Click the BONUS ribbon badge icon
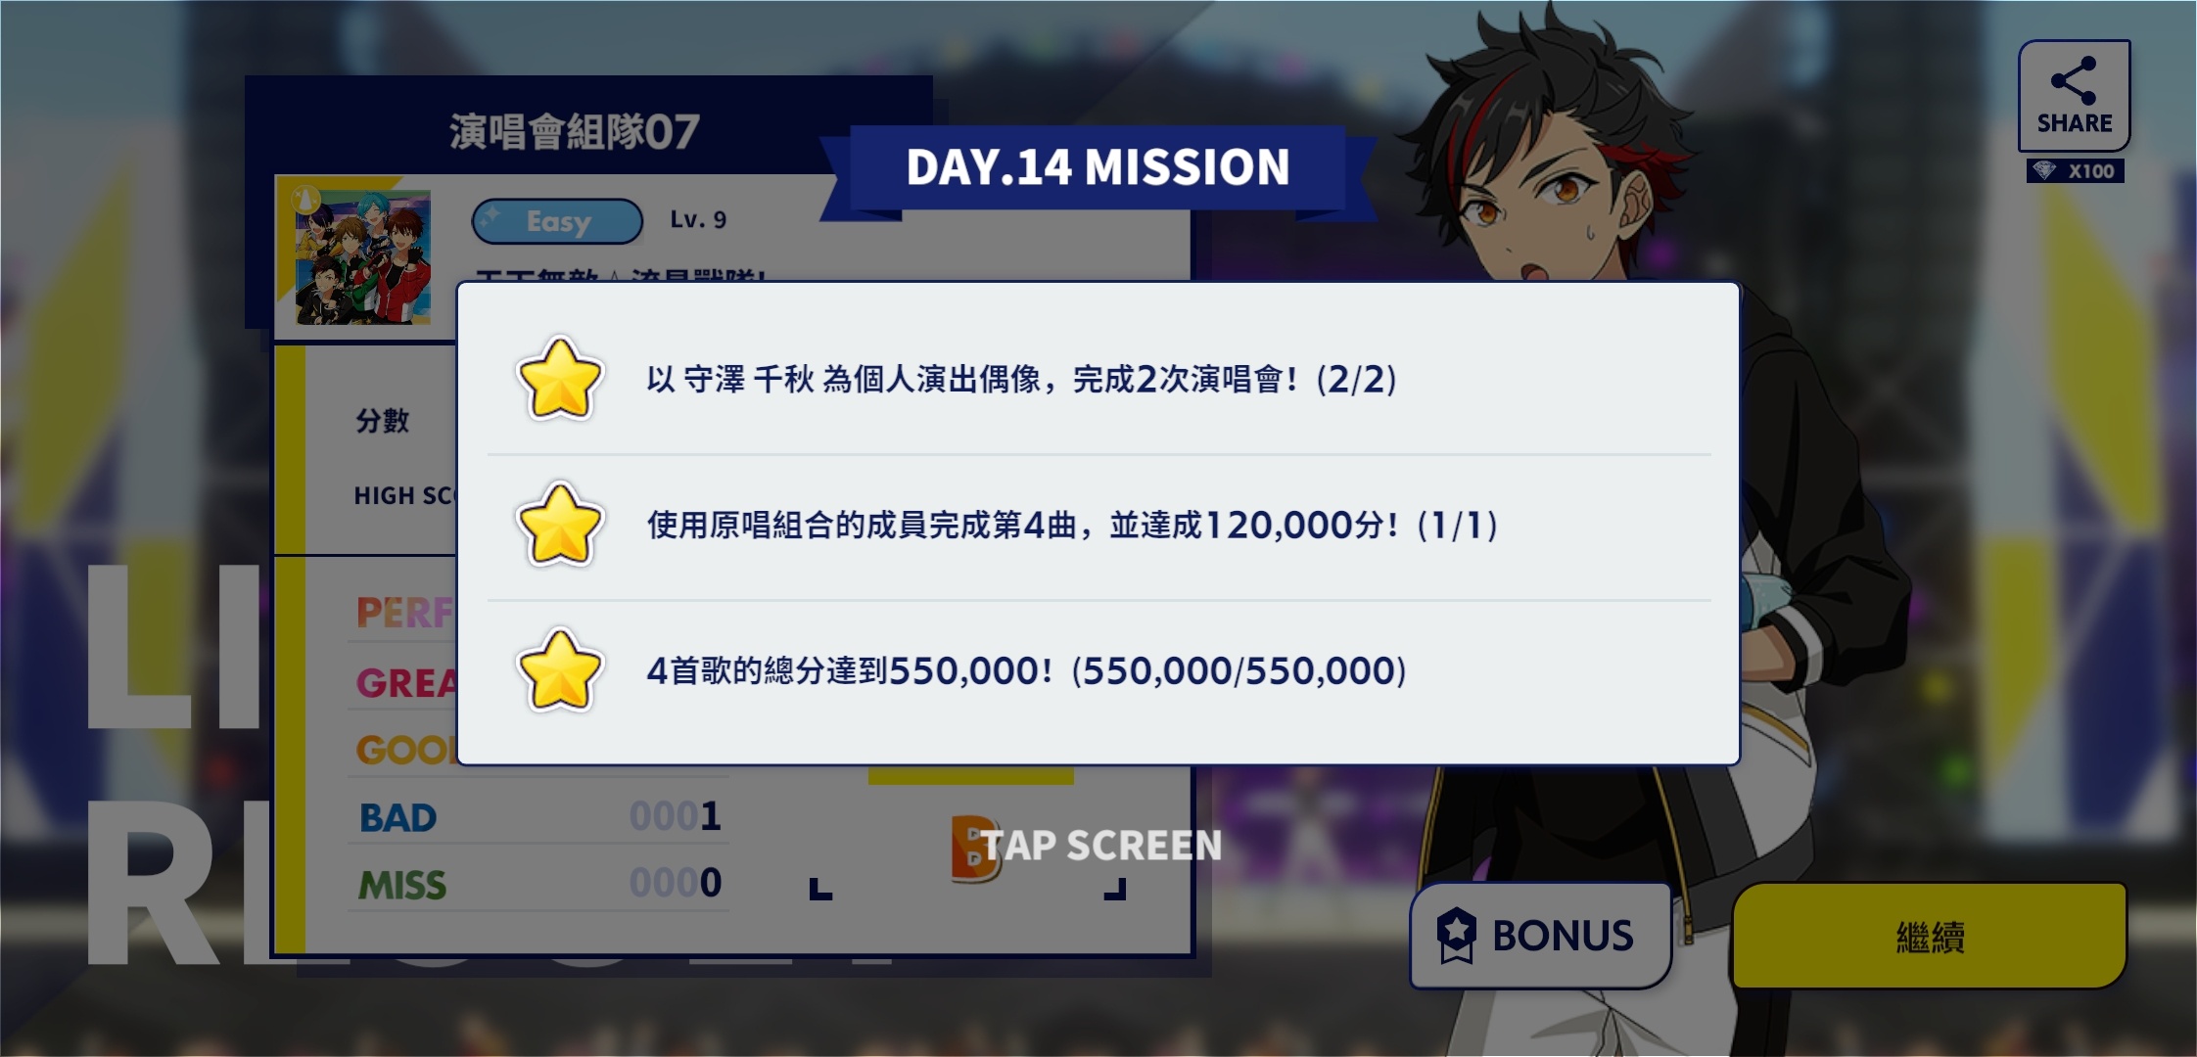Screen dimensions: 2197x1057 1456,936
